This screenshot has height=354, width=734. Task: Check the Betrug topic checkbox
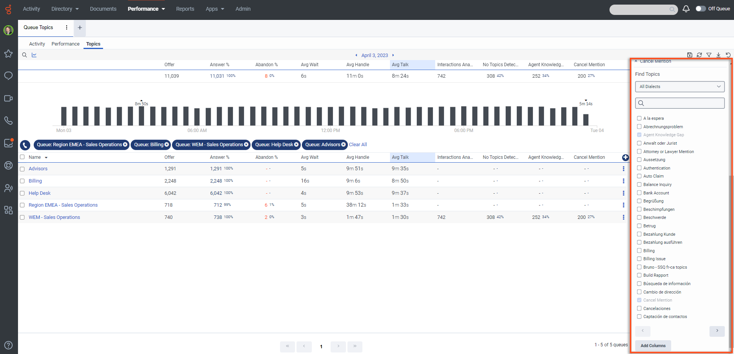pyautogui.click(x=639, y=226)
